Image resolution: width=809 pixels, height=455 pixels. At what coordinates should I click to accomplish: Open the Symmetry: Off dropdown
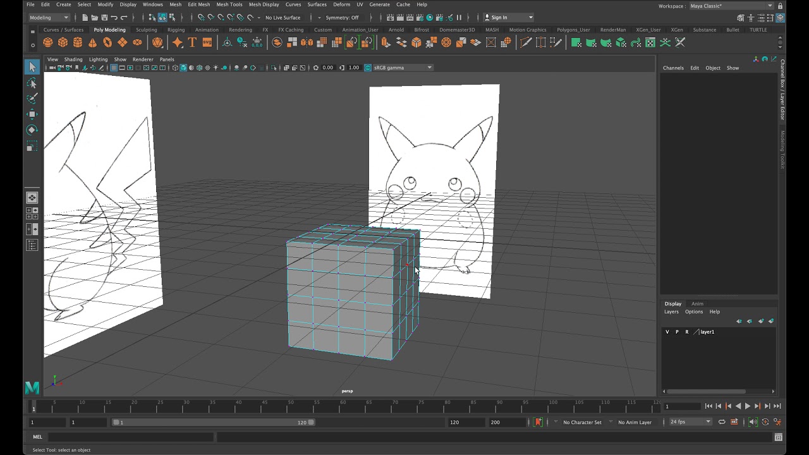pyautogui.click(x=342, y=17)
